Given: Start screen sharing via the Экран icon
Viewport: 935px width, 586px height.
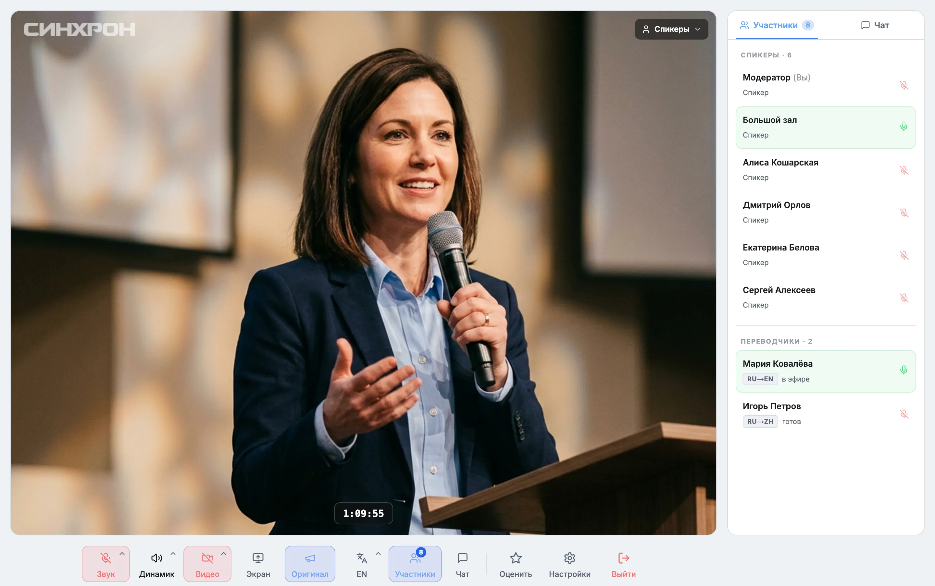Looking at the screenshot, I should point(258,558).
